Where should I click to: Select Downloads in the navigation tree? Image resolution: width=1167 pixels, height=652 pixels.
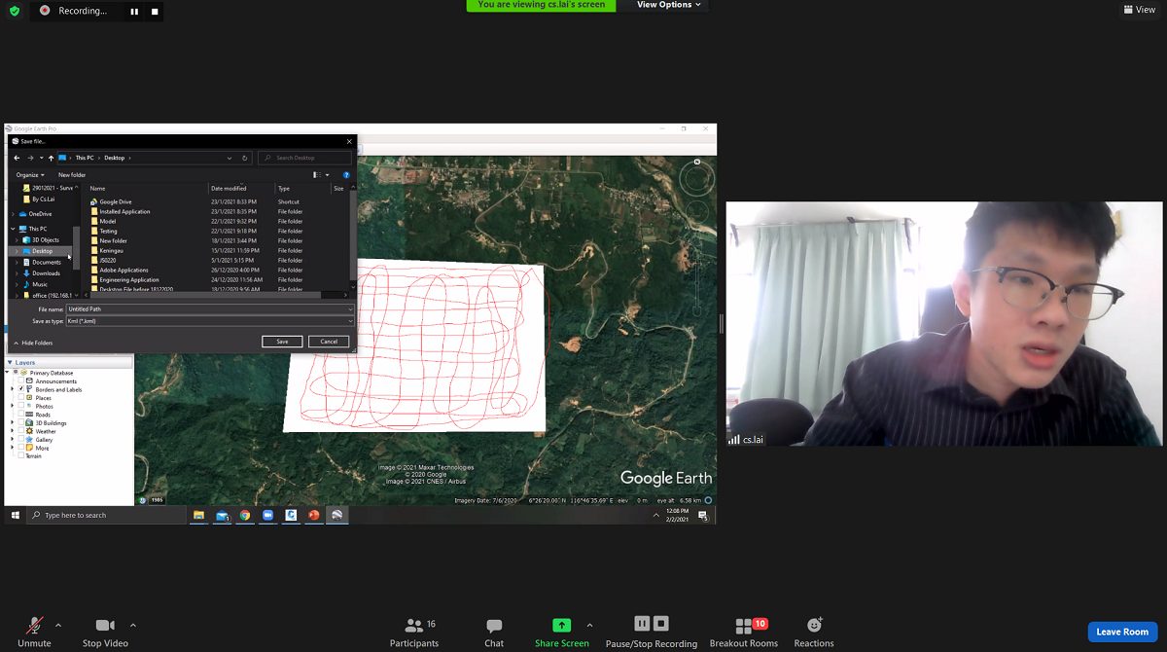(46, 273)
